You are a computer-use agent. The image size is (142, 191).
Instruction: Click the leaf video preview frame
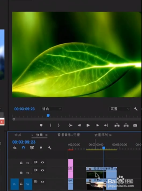tap(77, 55)
